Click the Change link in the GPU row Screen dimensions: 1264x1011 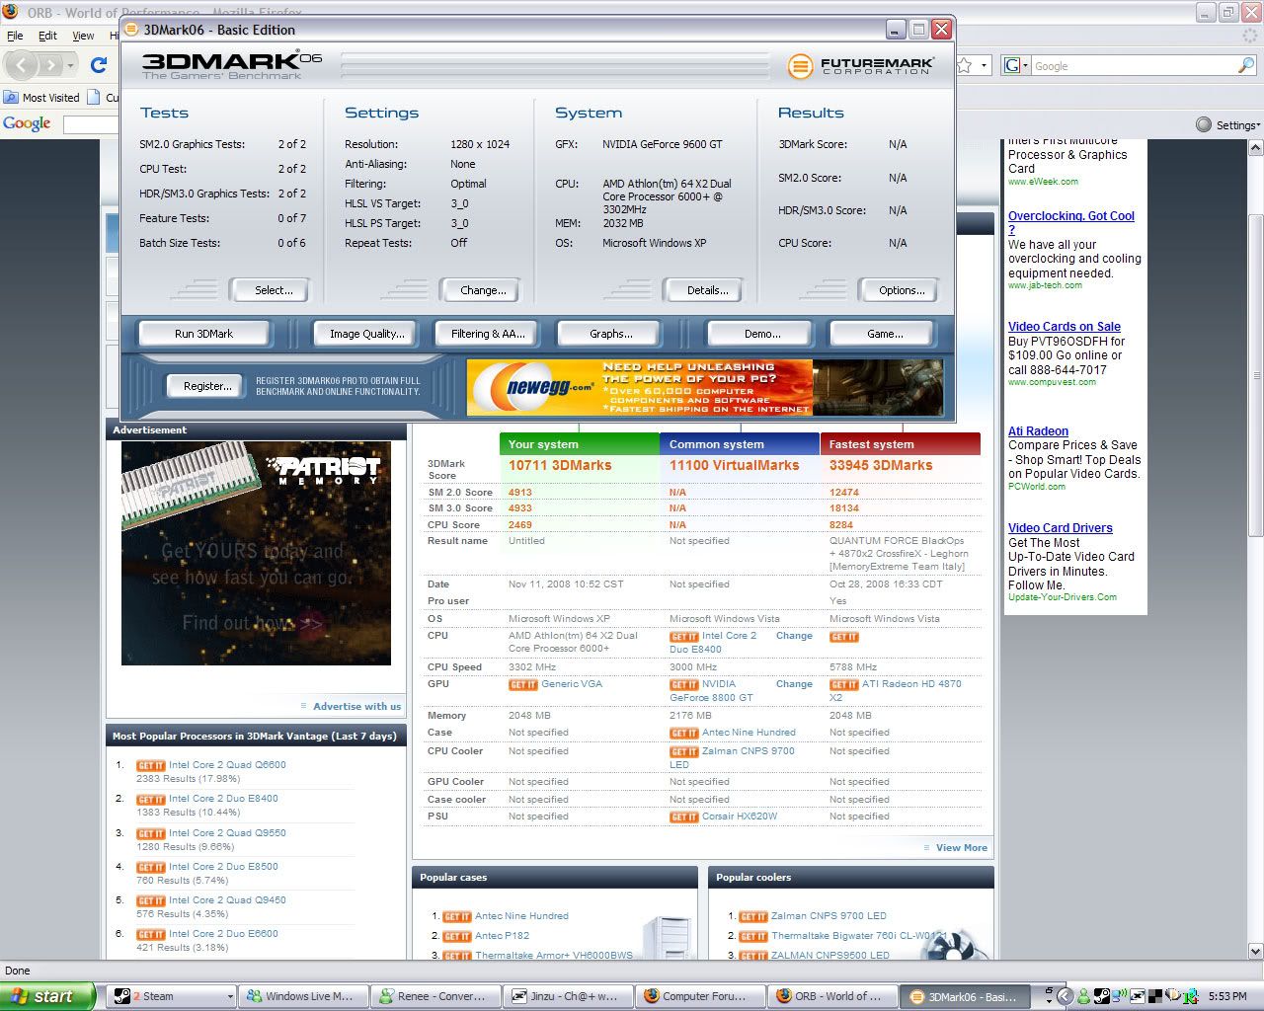tap(794, 684)
